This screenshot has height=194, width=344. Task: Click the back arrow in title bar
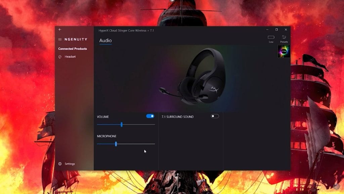[x=60, y=30]
